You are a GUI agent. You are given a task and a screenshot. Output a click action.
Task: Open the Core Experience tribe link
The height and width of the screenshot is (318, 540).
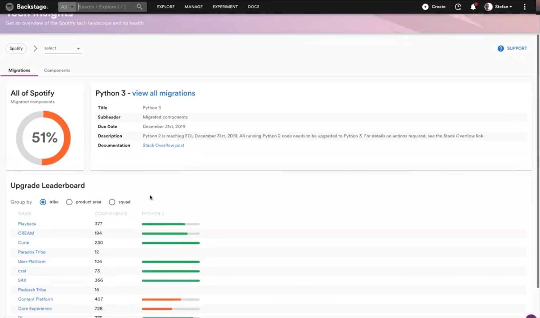(35, 309)
